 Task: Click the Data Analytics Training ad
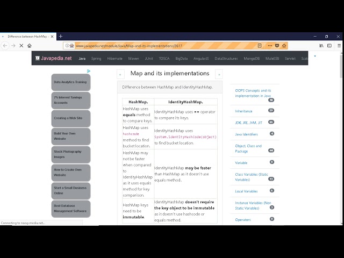(70, 82)
